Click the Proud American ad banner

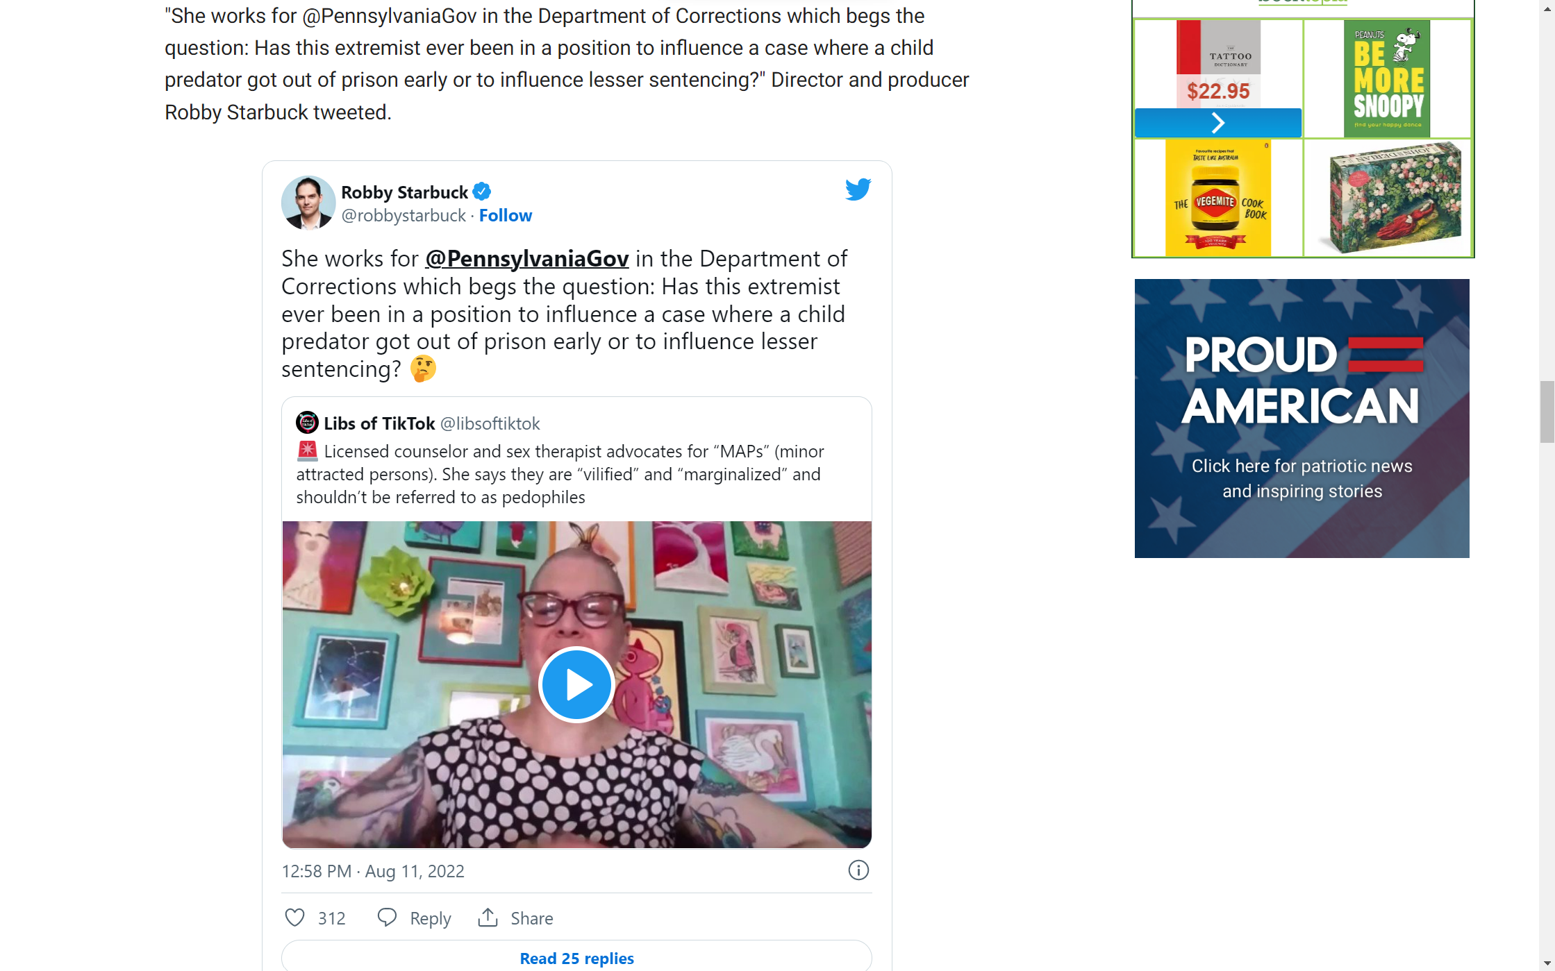(x=1302, y=419)
